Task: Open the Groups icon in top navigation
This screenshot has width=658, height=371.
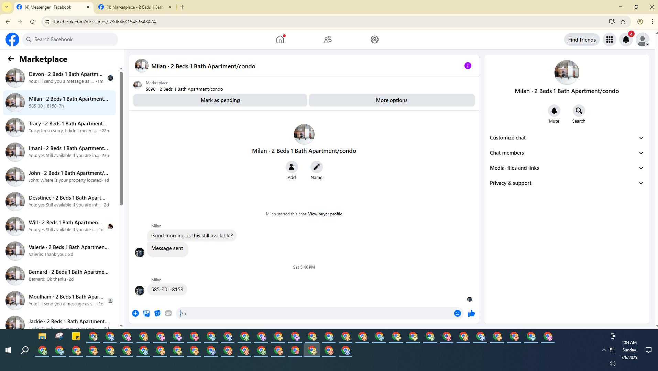Action: click(x=375, y=40)
